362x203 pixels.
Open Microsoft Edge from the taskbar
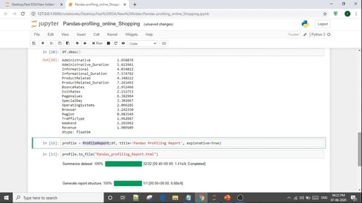(162, 198)
